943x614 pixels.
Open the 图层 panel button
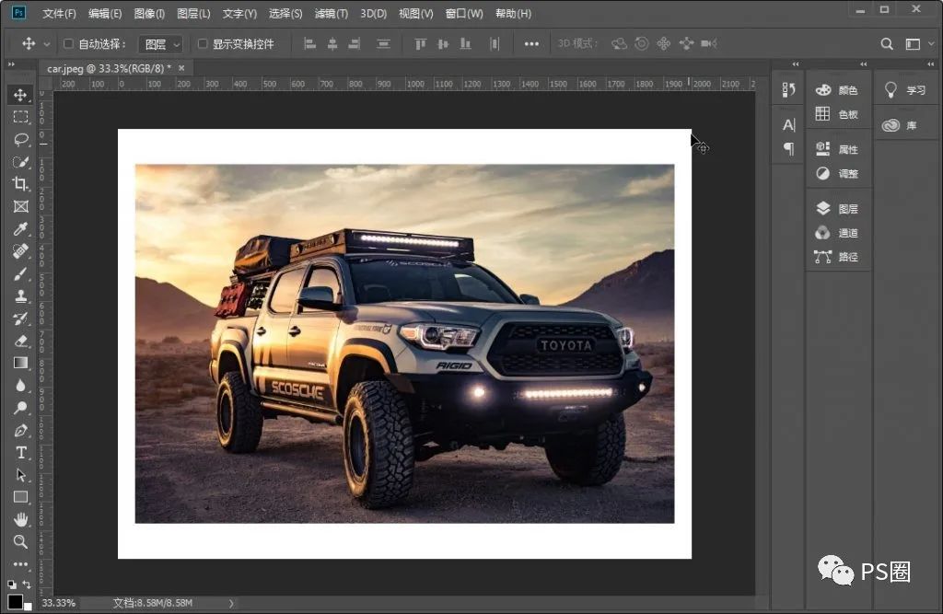pos(838,209)
